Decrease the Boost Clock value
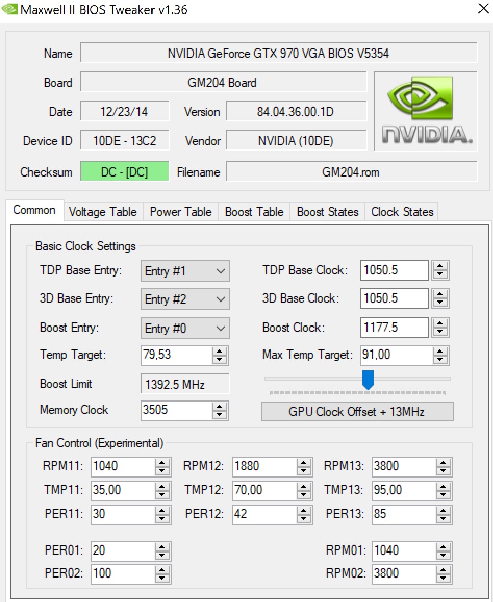Screen dimensions: 493x602 [440, 332]
